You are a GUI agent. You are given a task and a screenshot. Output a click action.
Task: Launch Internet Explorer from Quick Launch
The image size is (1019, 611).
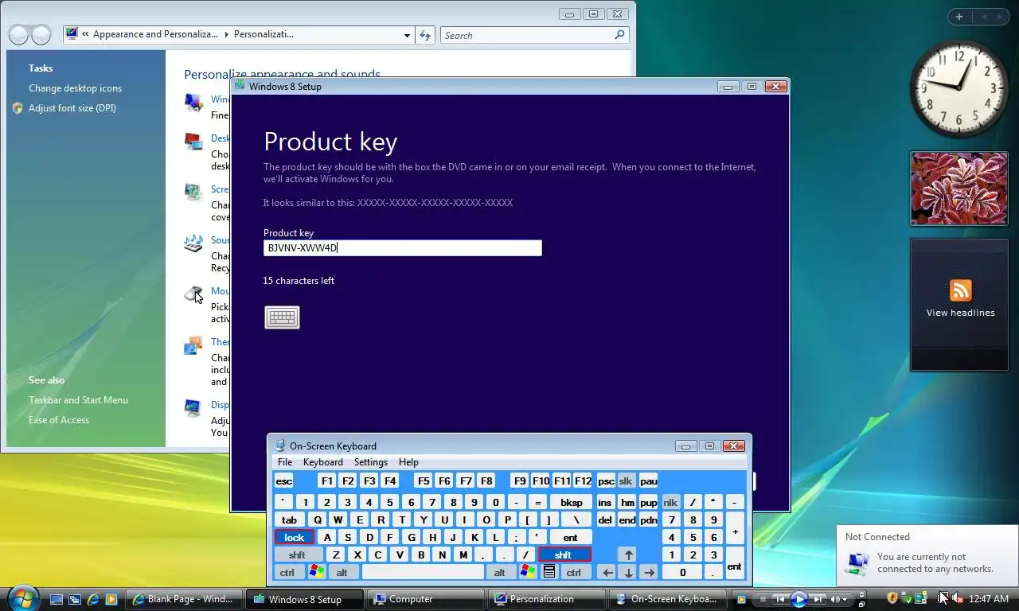coord(93,599)
